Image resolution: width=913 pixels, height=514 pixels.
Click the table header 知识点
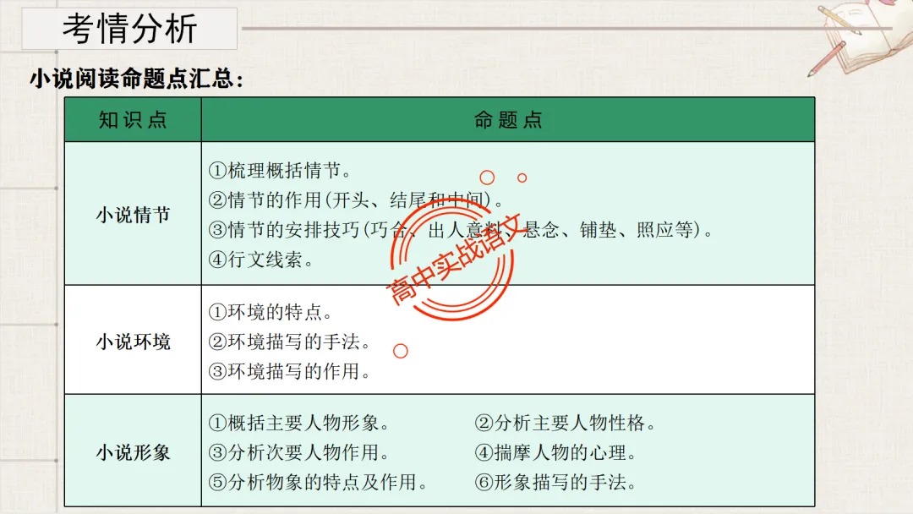coord(133,120)
